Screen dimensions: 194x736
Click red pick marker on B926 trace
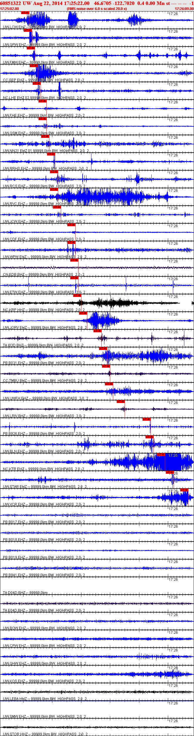tap(146, 419)
